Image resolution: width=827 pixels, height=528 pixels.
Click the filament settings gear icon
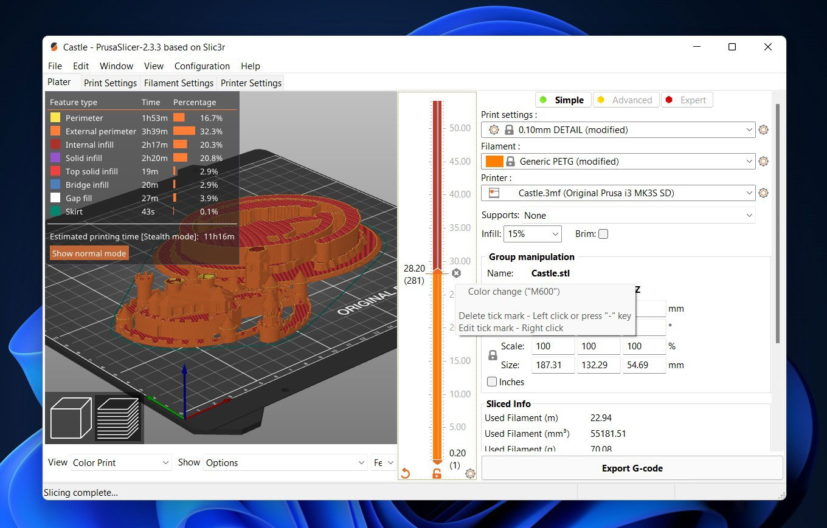764,161
